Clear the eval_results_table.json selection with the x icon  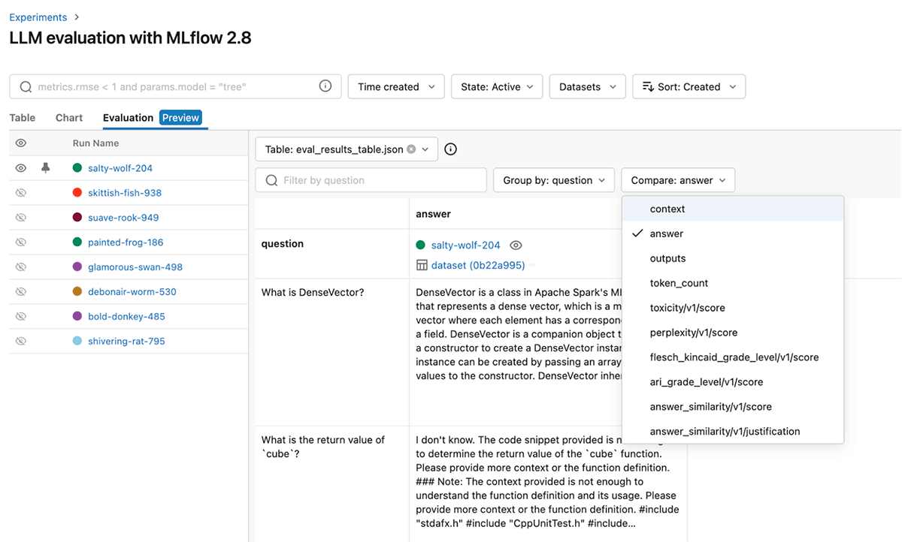click(411, 149)
